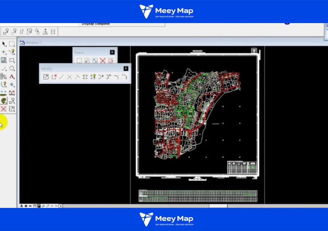Click the Modify tool in main toolbox
The image size is (328, 231).
tap(12, 109)
